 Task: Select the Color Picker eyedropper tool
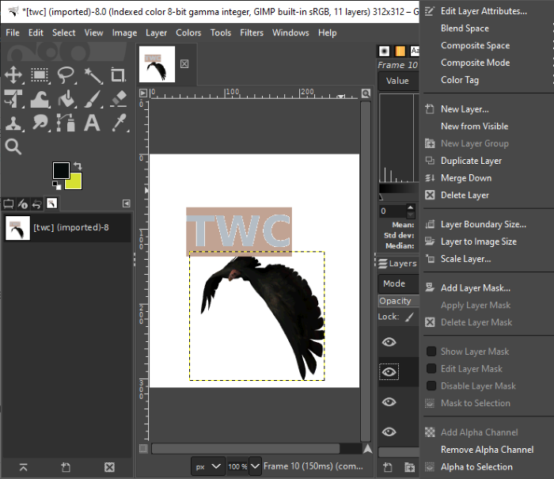pos(119,123)
